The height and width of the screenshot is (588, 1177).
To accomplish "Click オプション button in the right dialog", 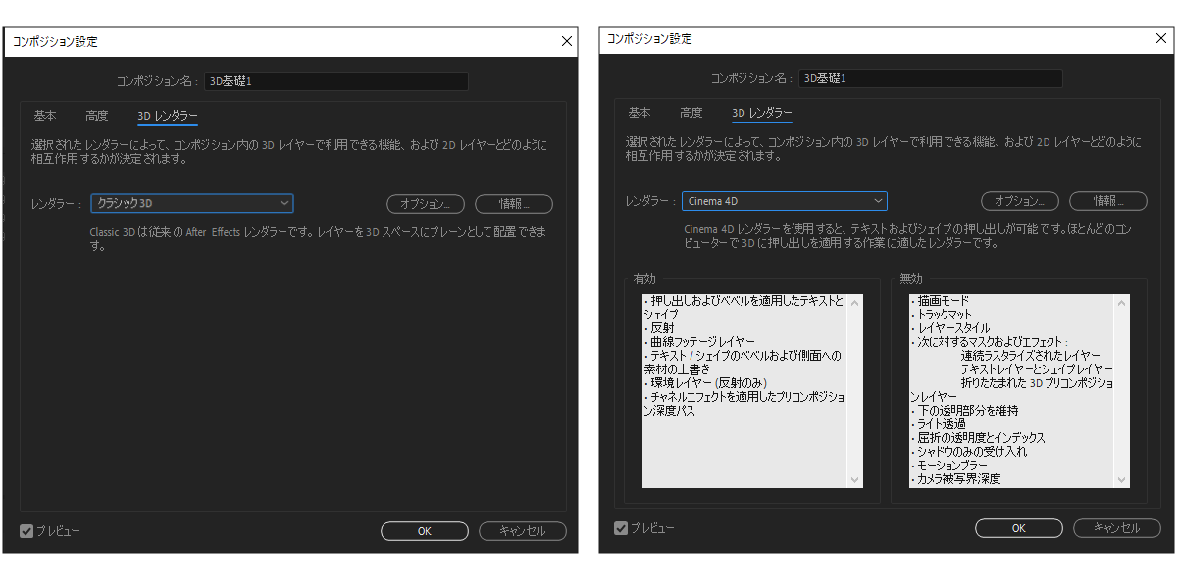I will click(1020, 201).
